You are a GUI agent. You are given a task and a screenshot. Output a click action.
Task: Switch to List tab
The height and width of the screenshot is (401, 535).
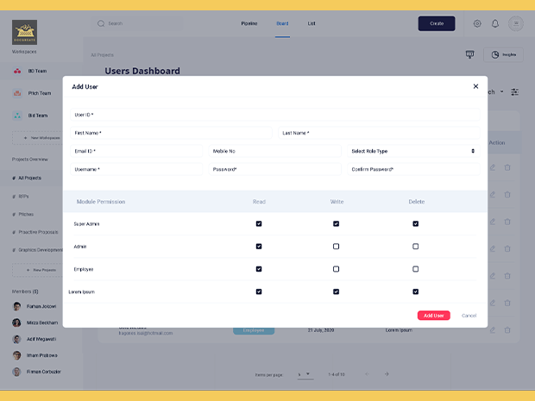click(312, 23)
